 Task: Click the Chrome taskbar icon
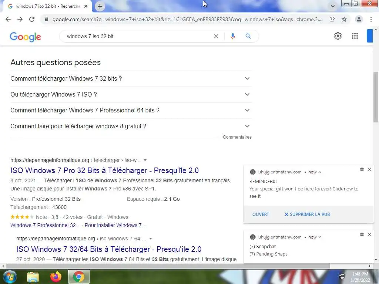coord(79,277)
